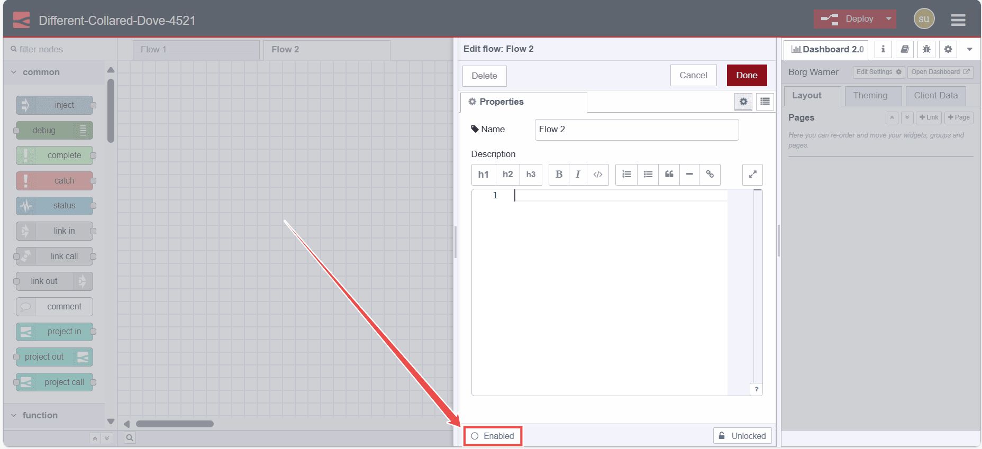Screen dimensions: 982x449
Task: Open the debug messages bug tab
Action: pyautogui.click(x=926, y=49)
